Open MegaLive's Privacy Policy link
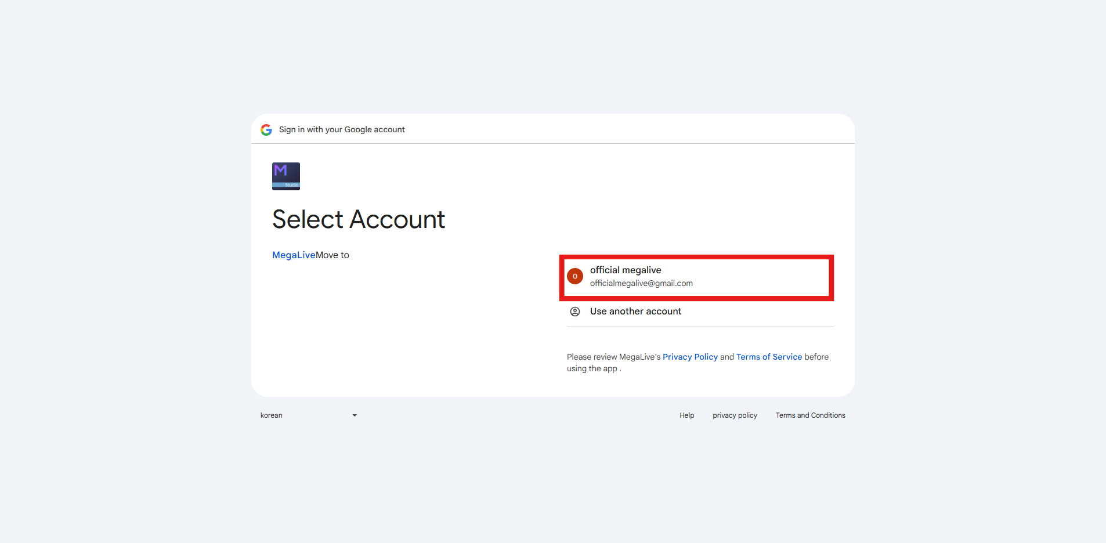Image resolution: width=1106 pixels, height=543 pixels. (x=690, y=357)
